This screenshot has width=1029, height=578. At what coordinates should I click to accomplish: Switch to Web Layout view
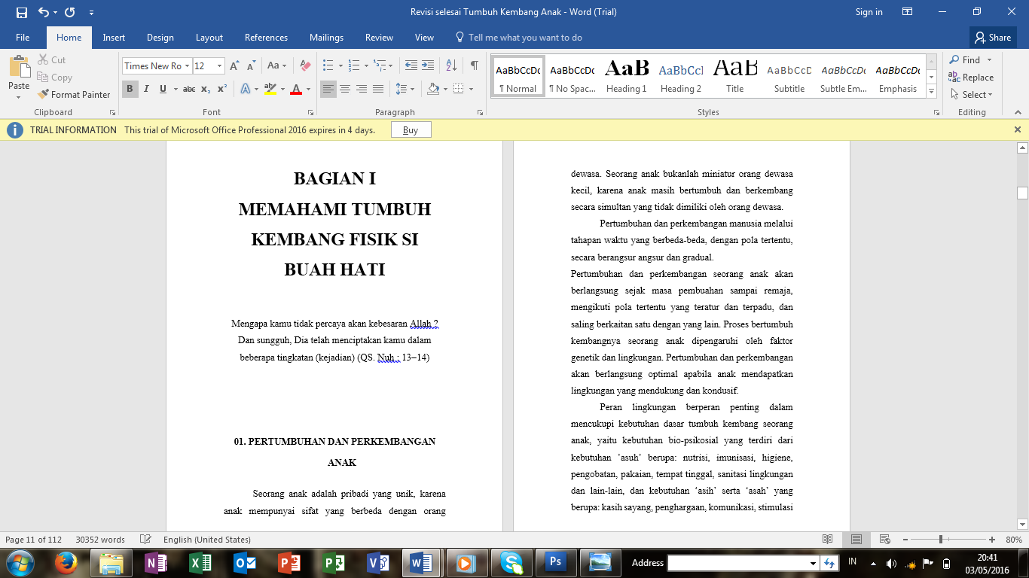coord(885,540)
